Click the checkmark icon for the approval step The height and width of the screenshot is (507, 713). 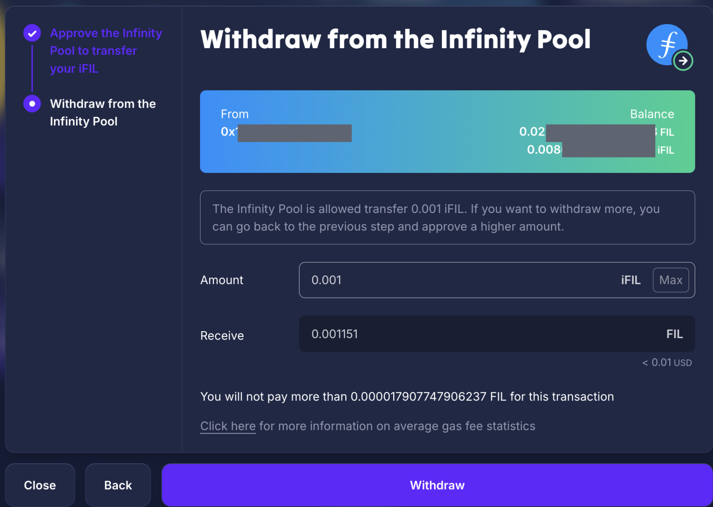tap(32, 33)
